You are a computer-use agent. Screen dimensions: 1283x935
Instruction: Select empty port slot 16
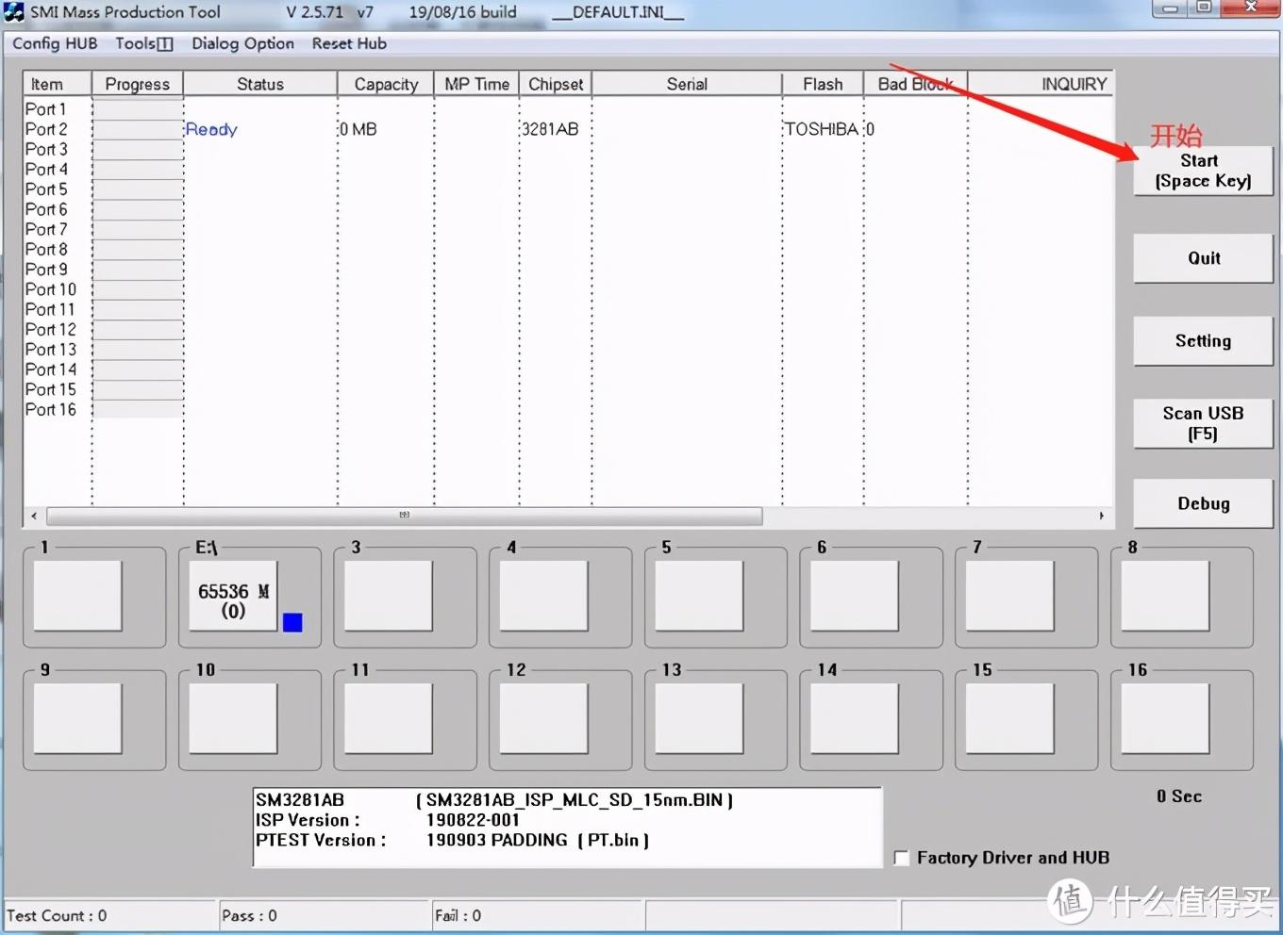(1165, 718)
